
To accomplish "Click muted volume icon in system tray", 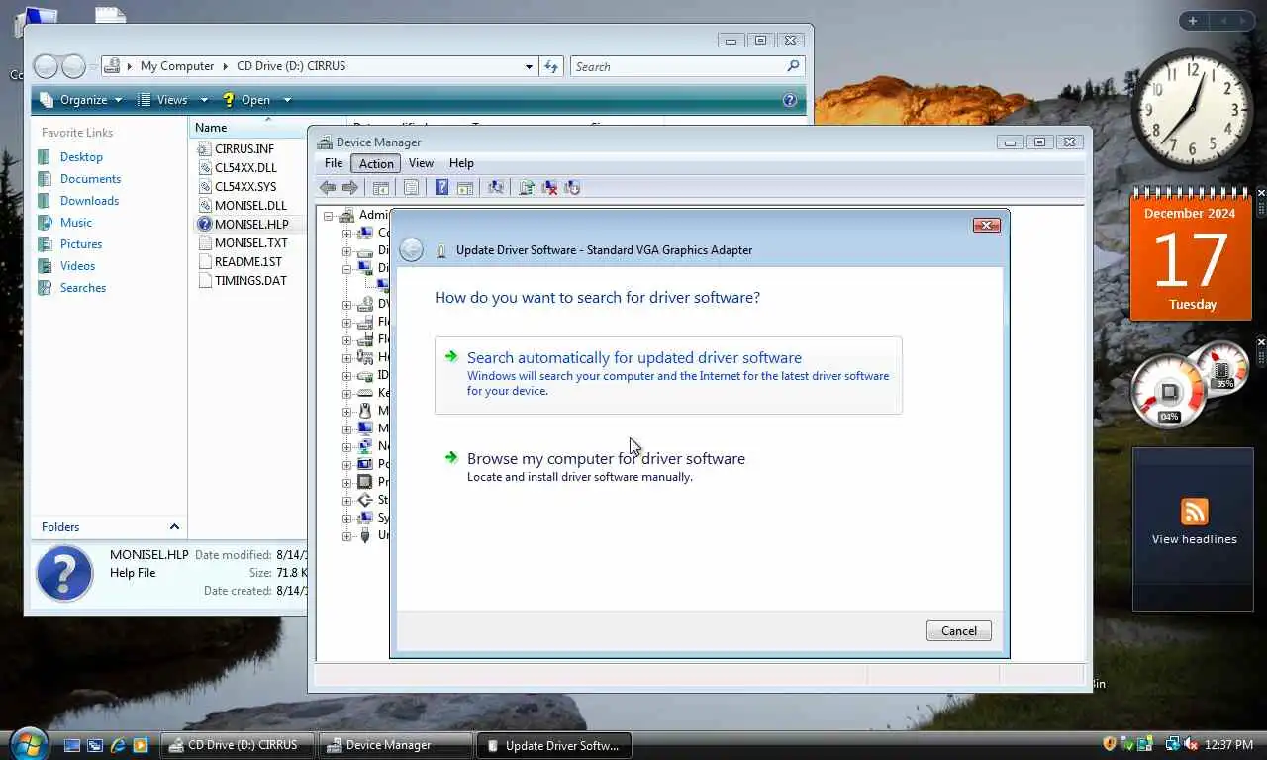I will tap(1190, 744).
